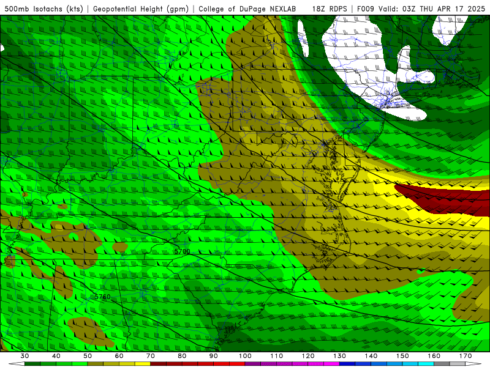Click the 130 value on the color scale
490x367 pixels.
coord(340,356)
